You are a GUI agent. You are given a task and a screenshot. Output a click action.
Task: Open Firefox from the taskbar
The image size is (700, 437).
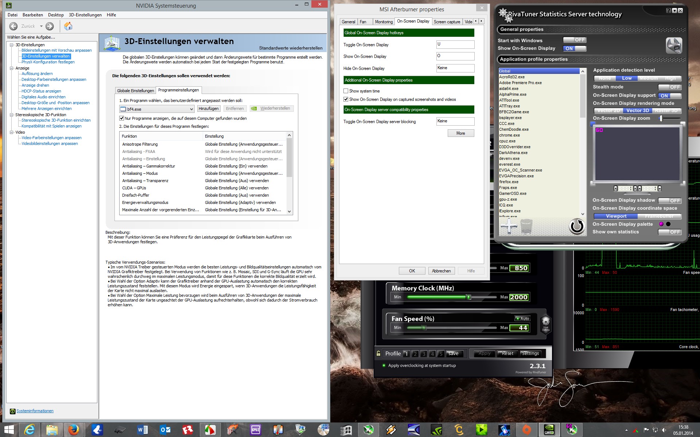click(74, 430)
